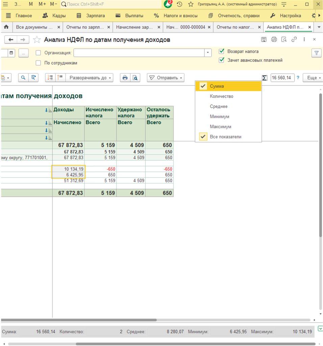323x346 pixels.
Task: Click the sigma sum icon
Action: 265,78
